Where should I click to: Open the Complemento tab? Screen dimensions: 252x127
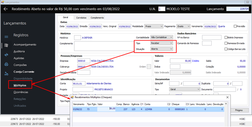click(x=97, y=18)
